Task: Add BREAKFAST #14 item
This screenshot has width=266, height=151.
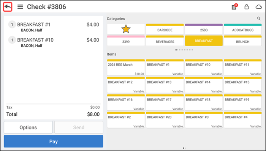Action: point(204,85)
